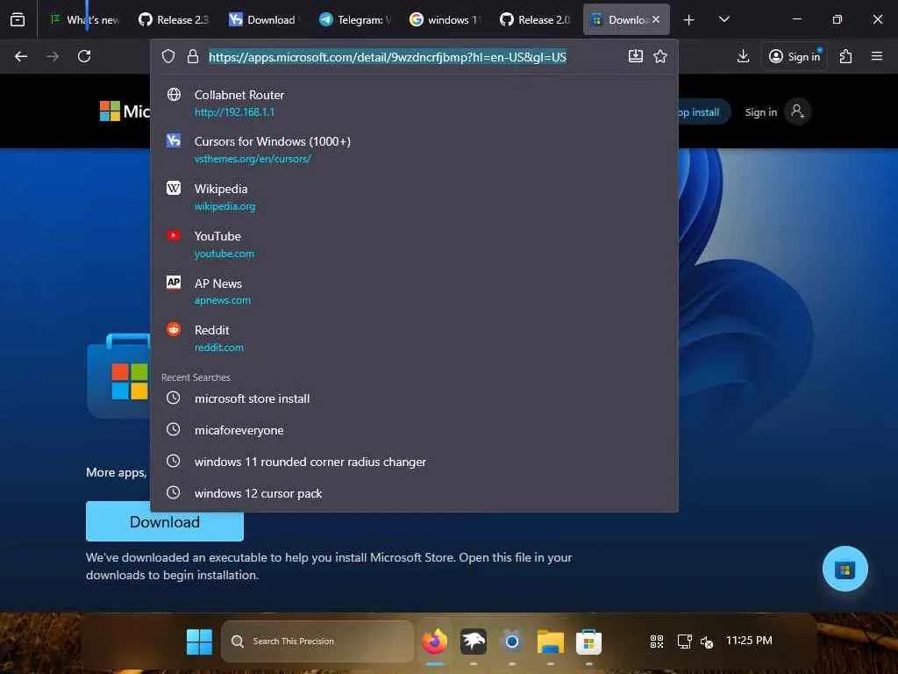Select the Reddit suggestion
This screenshot has width=898, height=674.
point(414,338)
